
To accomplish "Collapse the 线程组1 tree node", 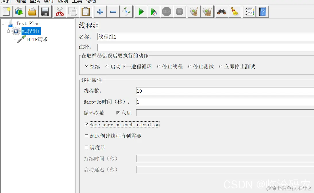I will point(9,31).
